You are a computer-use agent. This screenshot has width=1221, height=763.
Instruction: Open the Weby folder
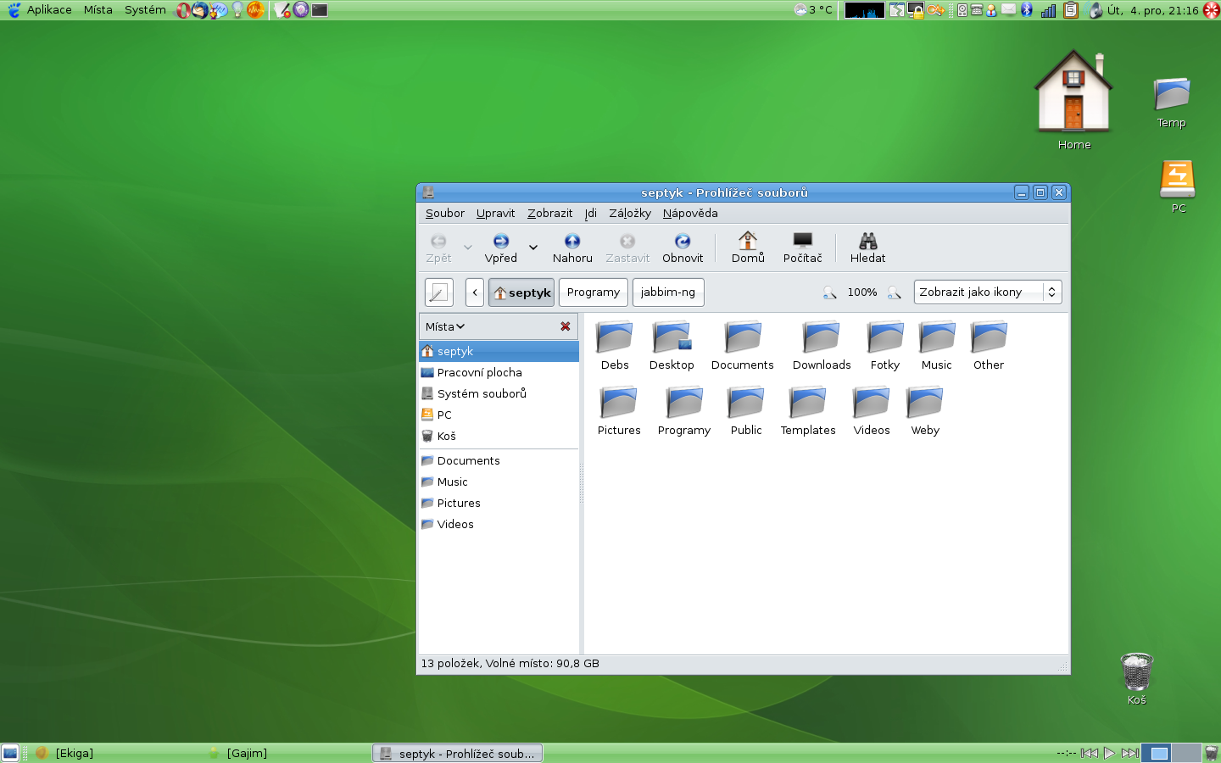pos(925,411)
